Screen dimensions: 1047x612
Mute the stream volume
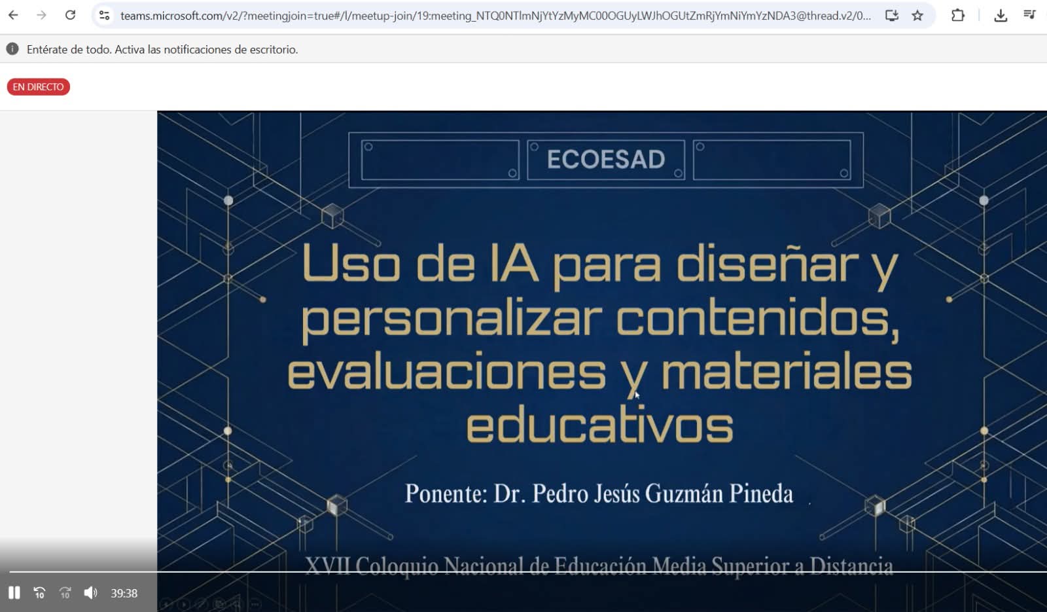click(x=90, y=593)
